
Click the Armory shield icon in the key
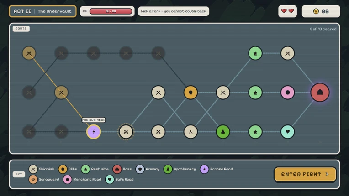coord(140,169)
